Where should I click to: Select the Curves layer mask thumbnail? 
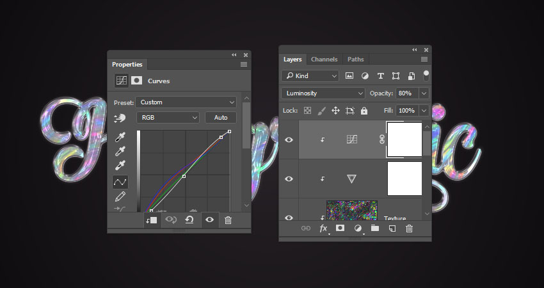point(404,140)
